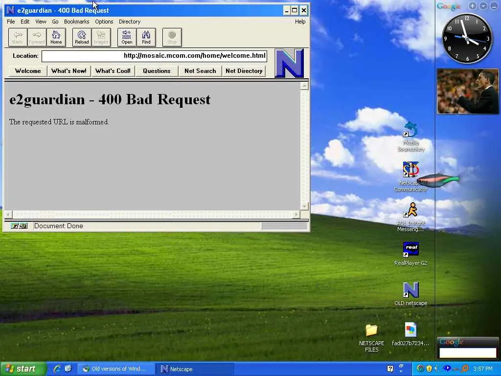
Task: Switch to Old versions of Wind... taskbar item
Action: pyautogui.click(x=116, y=369)
